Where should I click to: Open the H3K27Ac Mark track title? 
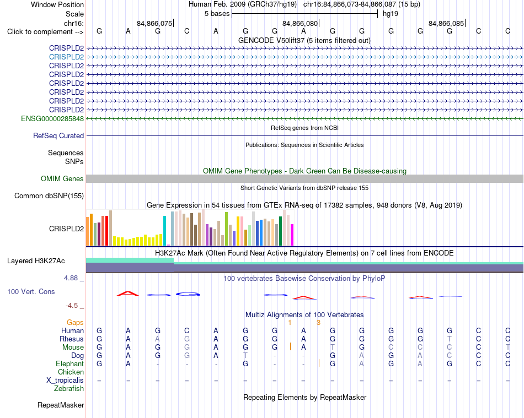[304, 253]
